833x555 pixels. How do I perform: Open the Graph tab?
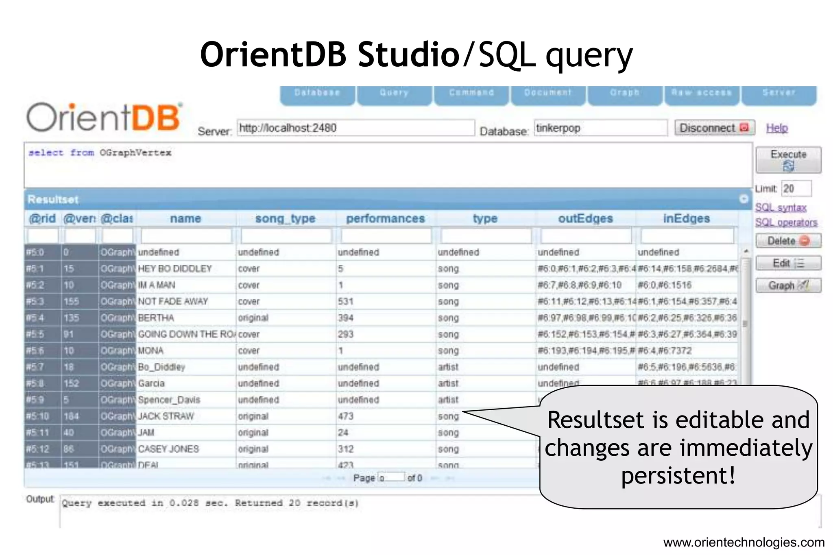625,96
